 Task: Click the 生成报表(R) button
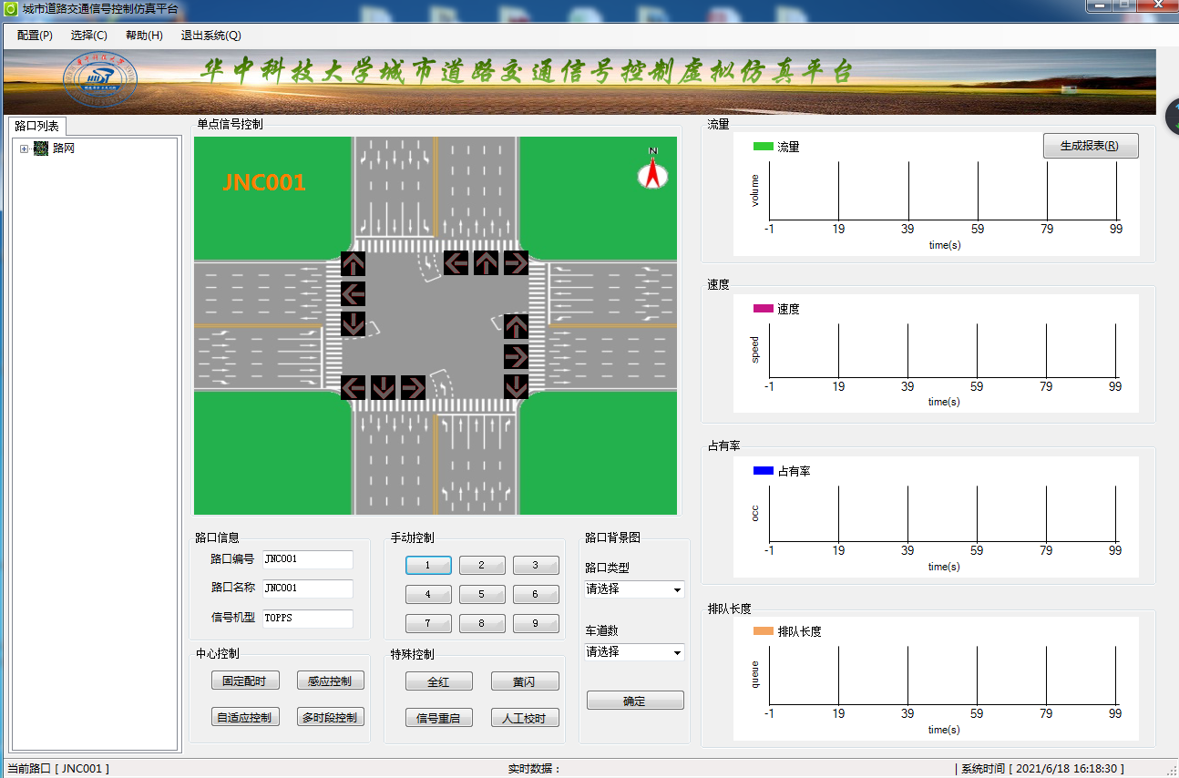pos(1090,146)
